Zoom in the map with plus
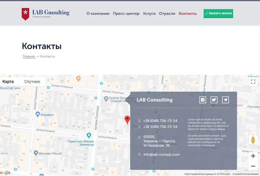 tap(253, 156)
